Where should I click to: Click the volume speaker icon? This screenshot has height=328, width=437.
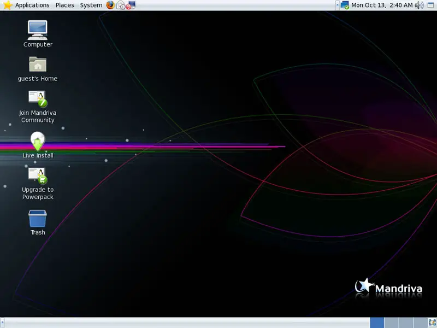point(419,5)
